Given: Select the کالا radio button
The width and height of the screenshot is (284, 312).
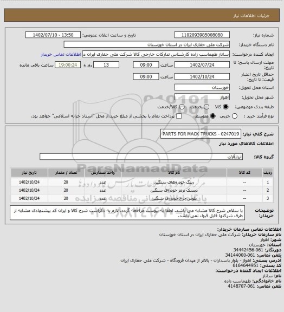Looking at the screenshot, I should coord(225,107).
